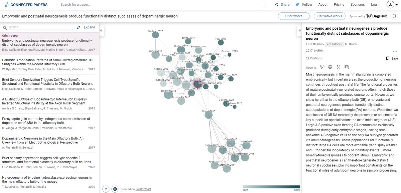The image size is (401, 193).
Task: Switch to the Prior works view
Action: click(293, 16)
